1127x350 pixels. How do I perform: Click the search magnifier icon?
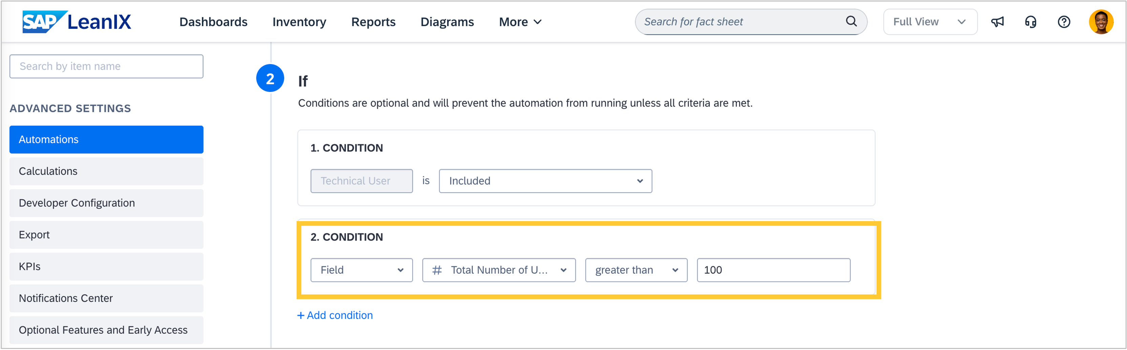(851, 21)
